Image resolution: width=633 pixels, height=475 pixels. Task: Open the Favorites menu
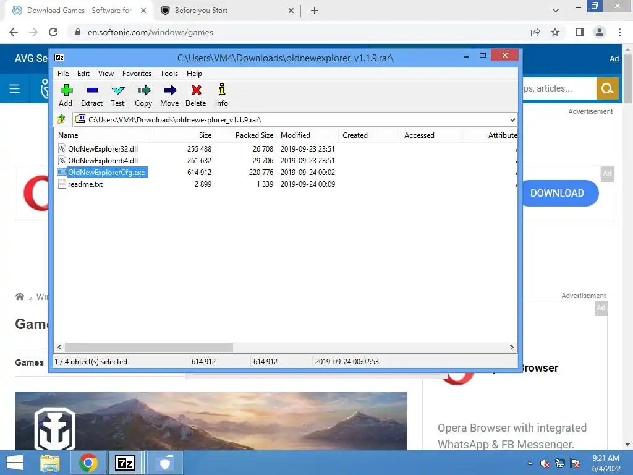click(x=137, y=74)
